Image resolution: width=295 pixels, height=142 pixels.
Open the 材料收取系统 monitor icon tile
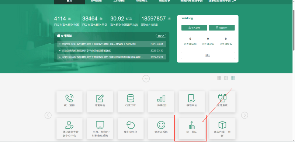(x=100, y=128)
